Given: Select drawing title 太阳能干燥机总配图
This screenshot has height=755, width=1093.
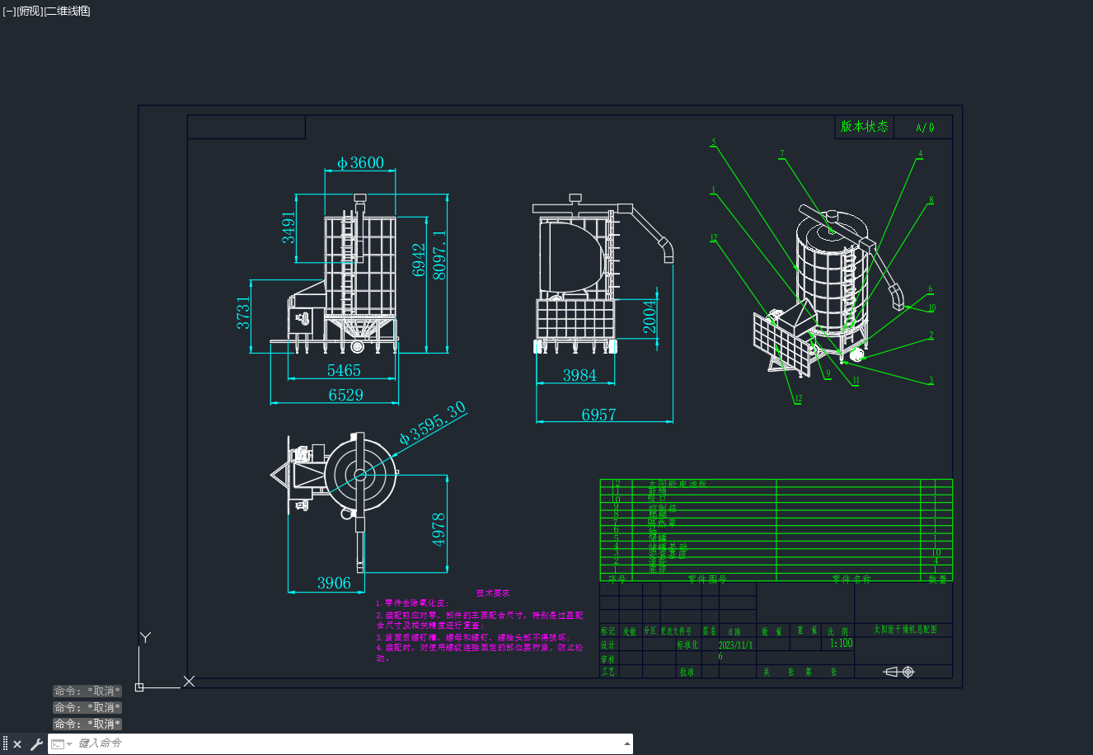Looking at the screenshot, I should [x=906, y=629].
